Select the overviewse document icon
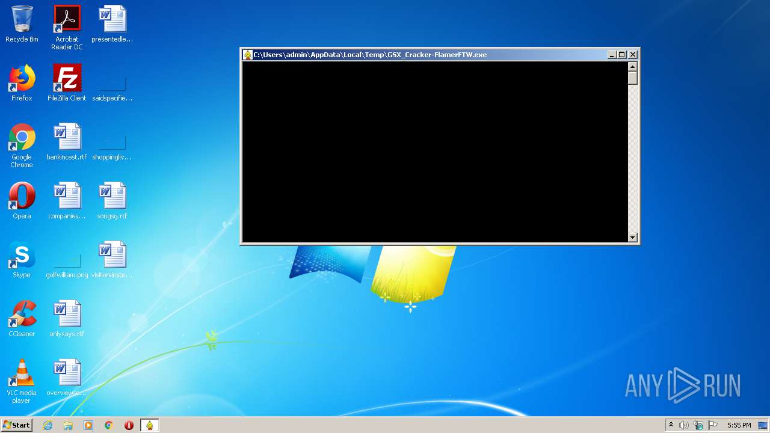 coord(67,378)
